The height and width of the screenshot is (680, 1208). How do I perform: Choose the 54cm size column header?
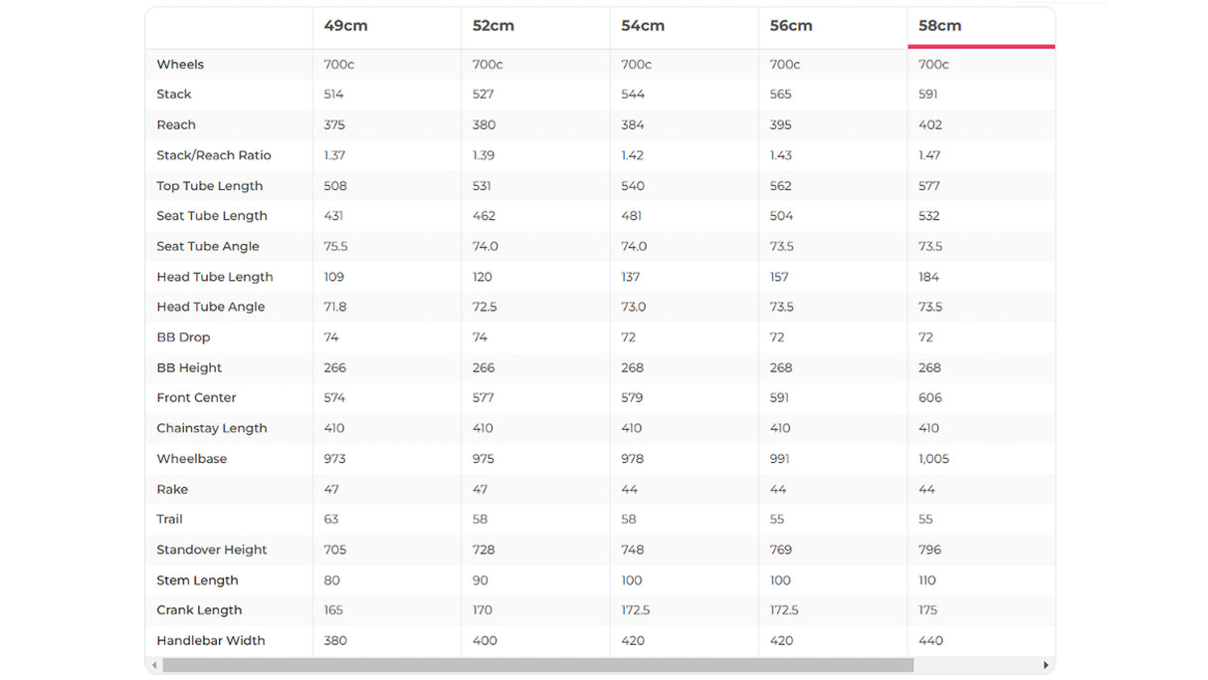(643, 26)
